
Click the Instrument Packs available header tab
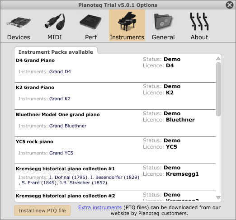tap(56, 52)
